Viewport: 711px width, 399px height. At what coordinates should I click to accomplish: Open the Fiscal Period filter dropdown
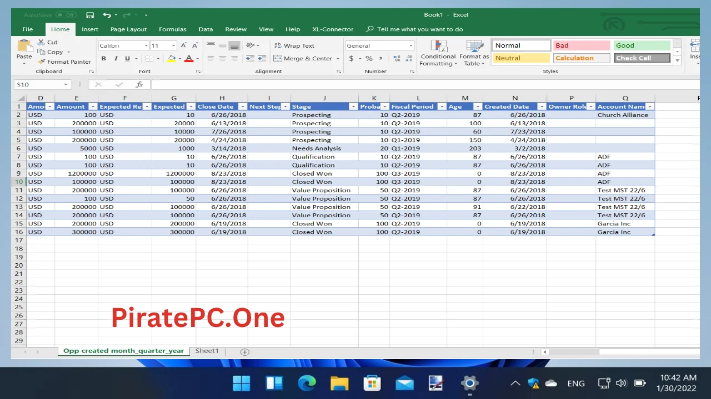tap(442, 106)
